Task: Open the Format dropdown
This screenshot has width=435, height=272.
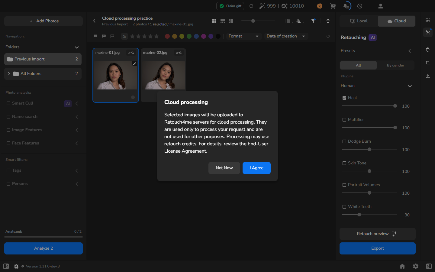Action: [x=243, y=36]
